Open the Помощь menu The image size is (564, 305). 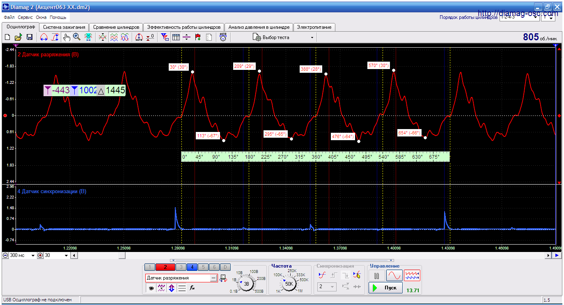click(x=58, y=18)
